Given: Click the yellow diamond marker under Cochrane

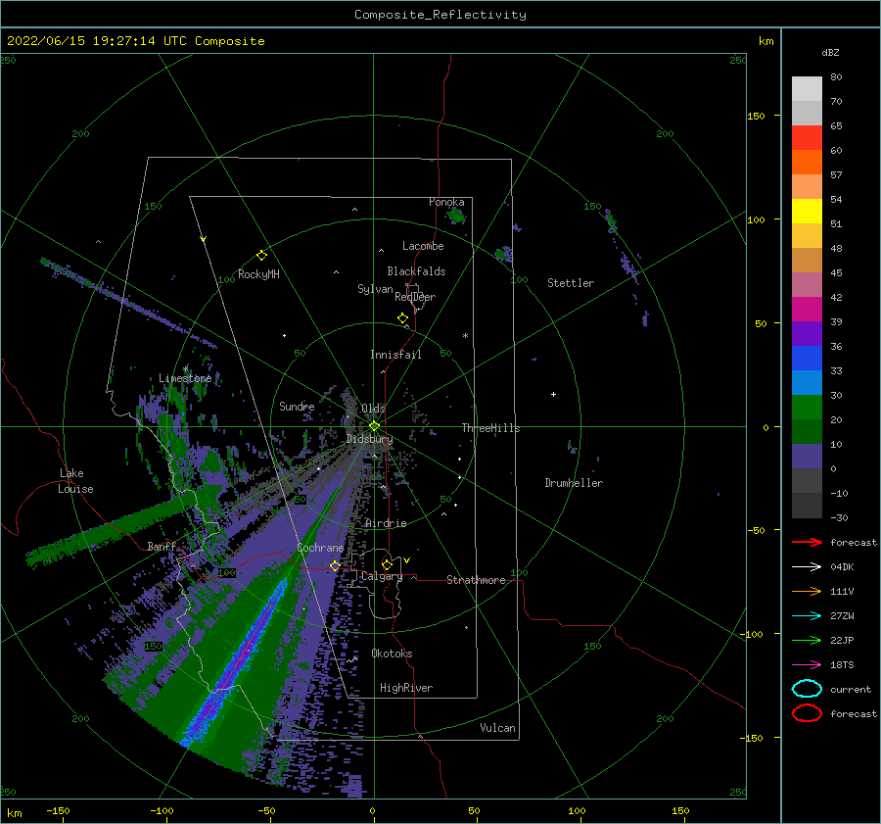Looking at the screenshot, I should pyautogui.click(x=335, y=565).
